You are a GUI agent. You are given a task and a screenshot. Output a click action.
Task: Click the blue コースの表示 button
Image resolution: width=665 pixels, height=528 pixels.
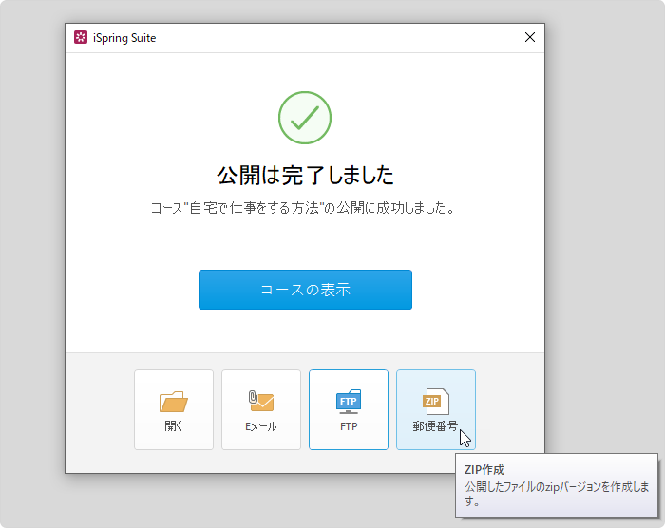pyautogui.click(x=305, y=290)
